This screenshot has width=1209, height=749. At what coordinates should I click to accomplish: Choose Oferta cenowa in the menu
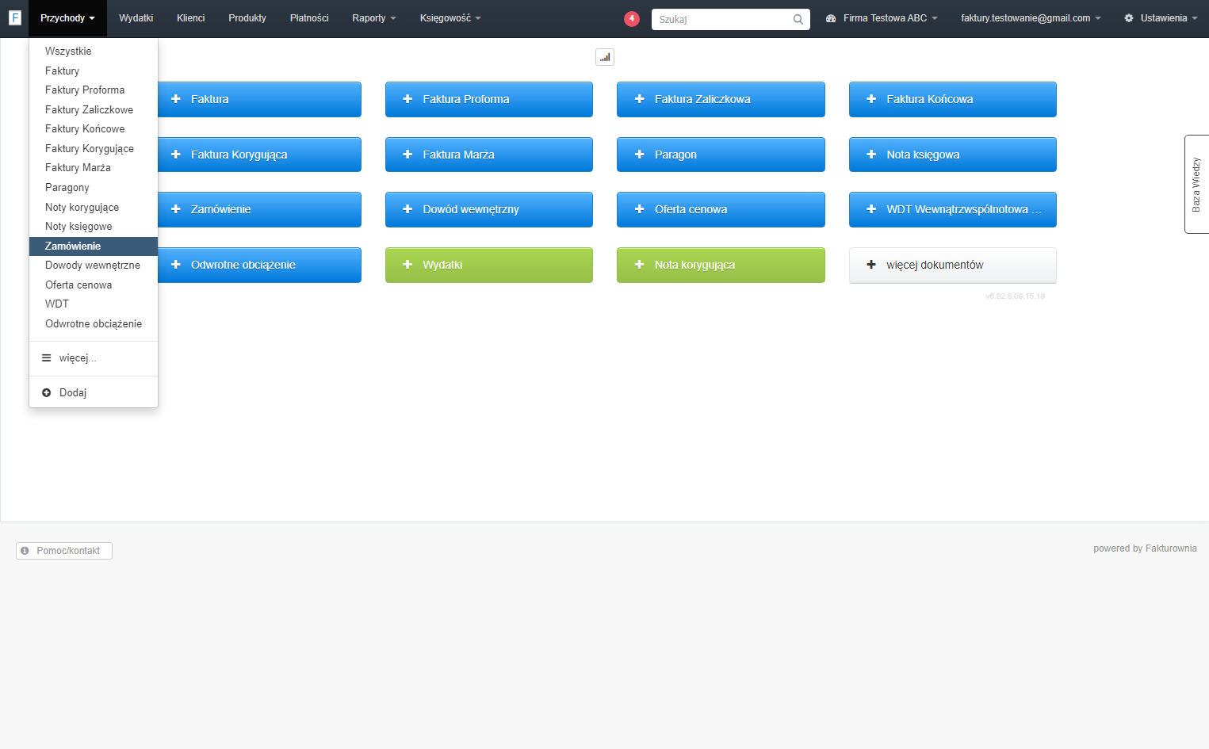(94, 285)
